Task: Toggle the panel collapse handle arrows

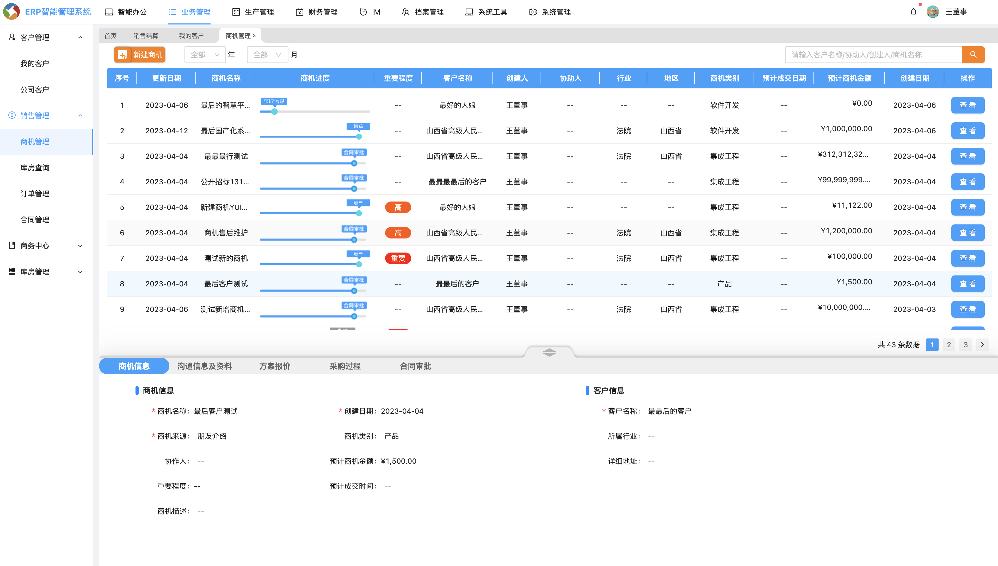Action: pyautogui.click(x=549, y=352)
